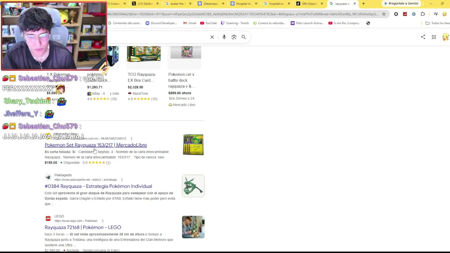Switch to the '¡Desempaca' tab
Screen dimensions: 450x253
(210, 4)
